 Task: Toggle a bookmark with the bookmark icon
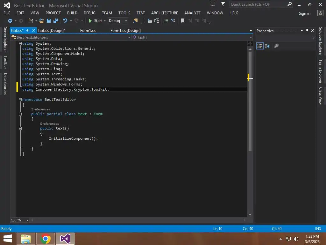coord(183,21)
